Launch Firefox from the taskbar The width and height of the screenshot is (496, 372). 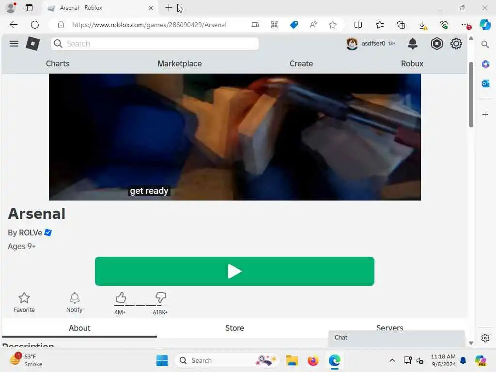pyautogui.click(x=313, y=360)
